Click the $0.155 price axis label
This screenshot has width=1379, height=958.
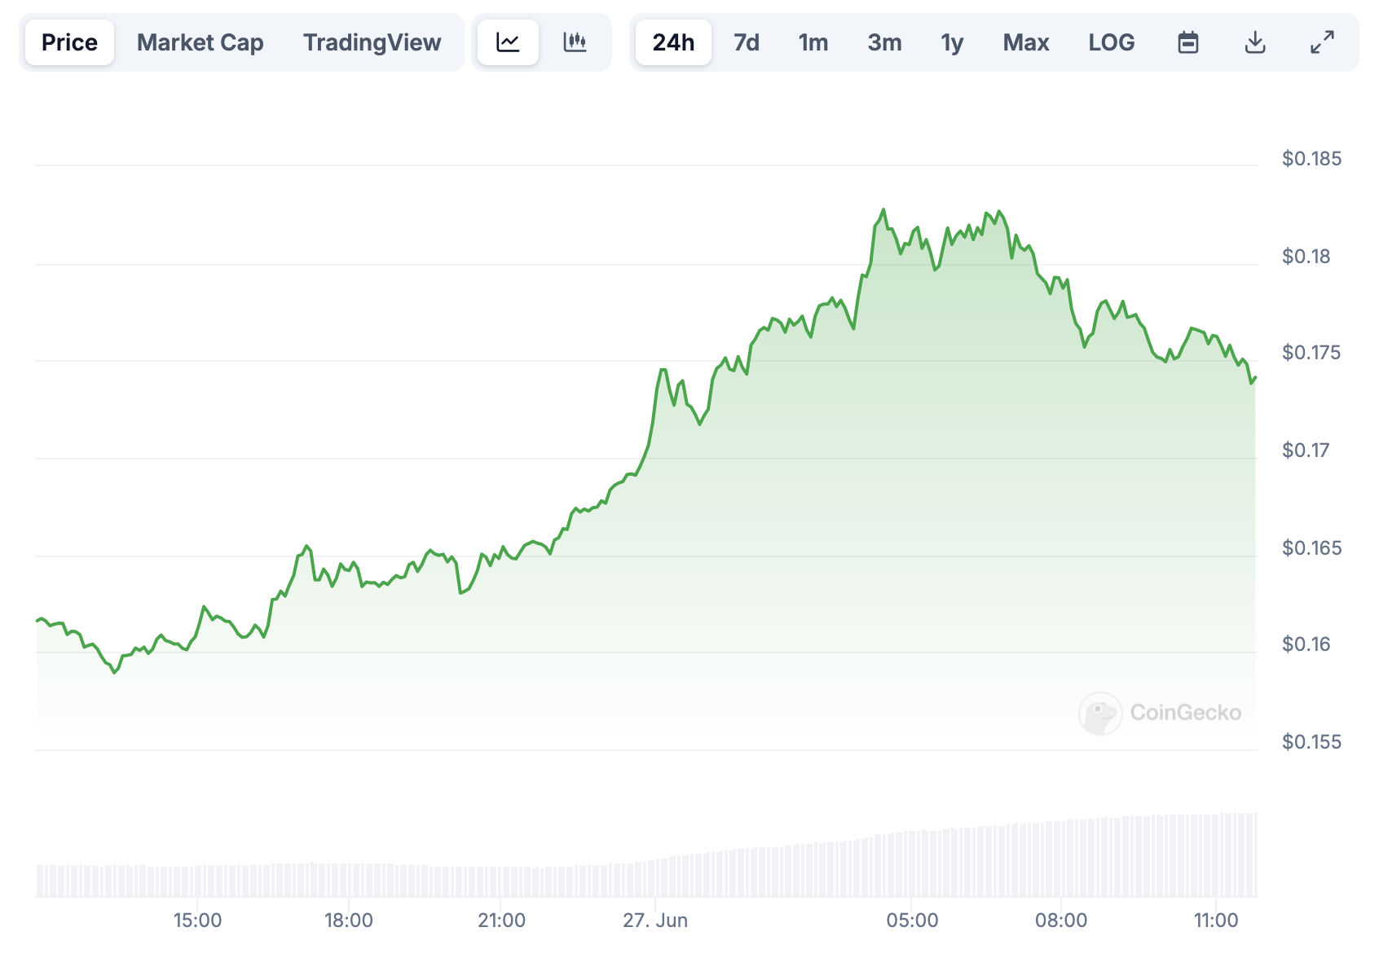tap(1311, 742)
